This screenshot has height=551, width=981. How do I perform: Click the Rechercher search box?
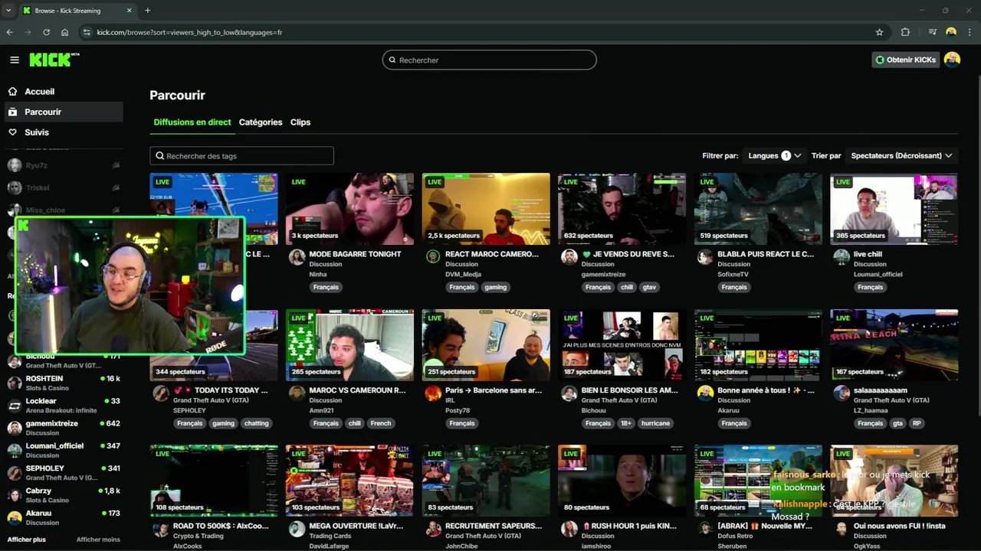489,60
